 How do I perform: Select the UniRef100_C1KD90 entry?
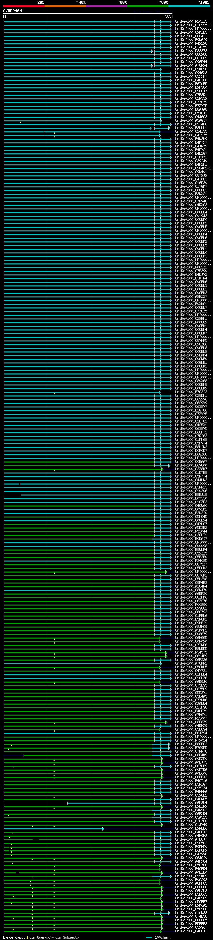[191, 69]
